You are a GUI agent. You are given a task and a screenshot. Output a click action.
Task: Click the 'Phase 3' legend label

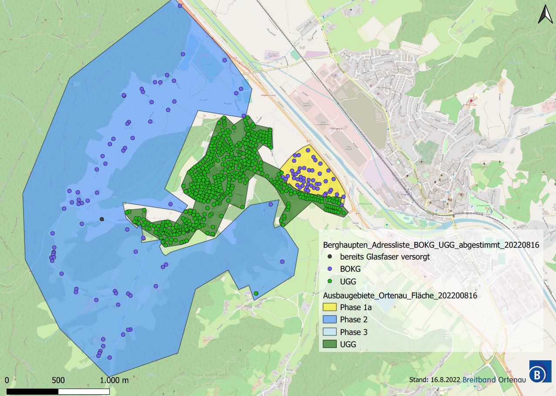(353, 332)
